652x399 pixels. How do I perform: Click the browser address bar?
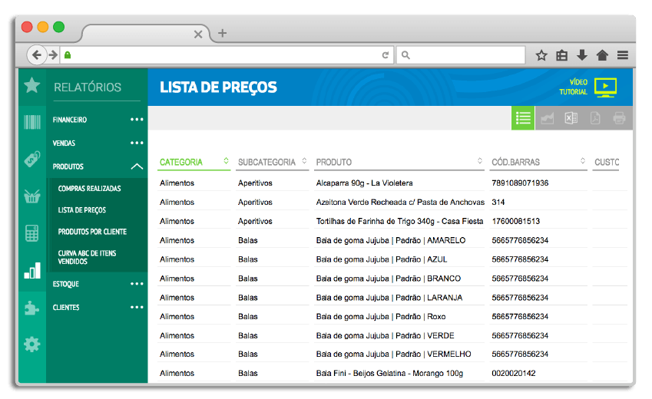point(227,55)
